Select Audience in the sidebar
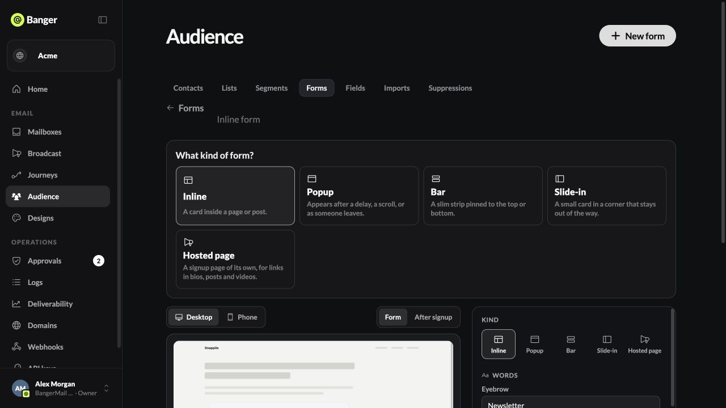The width and height of the screenshot is (726, 408). 58,197
